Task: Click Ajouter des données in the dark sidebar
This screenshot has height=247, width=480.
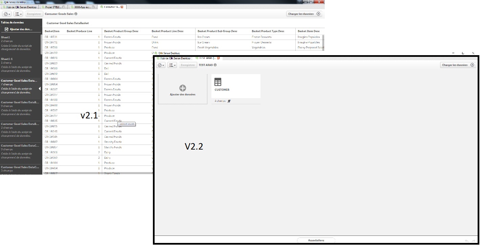Action: [21, 29]
